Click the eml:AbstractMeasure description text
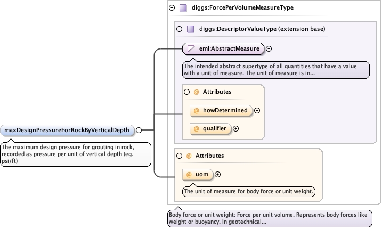 click(x=275, y=70)
